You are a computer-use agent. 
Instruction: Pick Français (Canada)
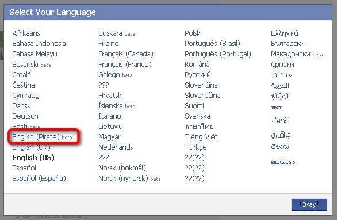(x=126, y=54)
